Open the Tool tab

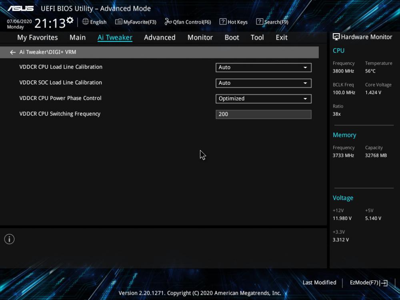click(257, 38)
